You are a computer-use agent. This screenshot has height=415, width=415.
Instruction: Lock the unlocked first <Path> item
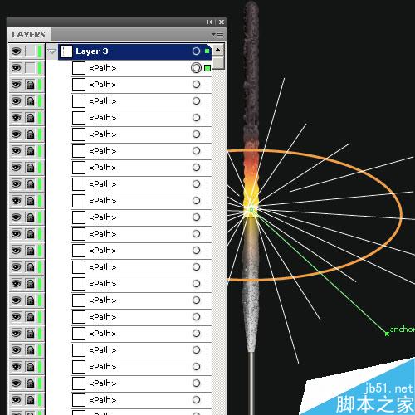click(x=30, y=68)
